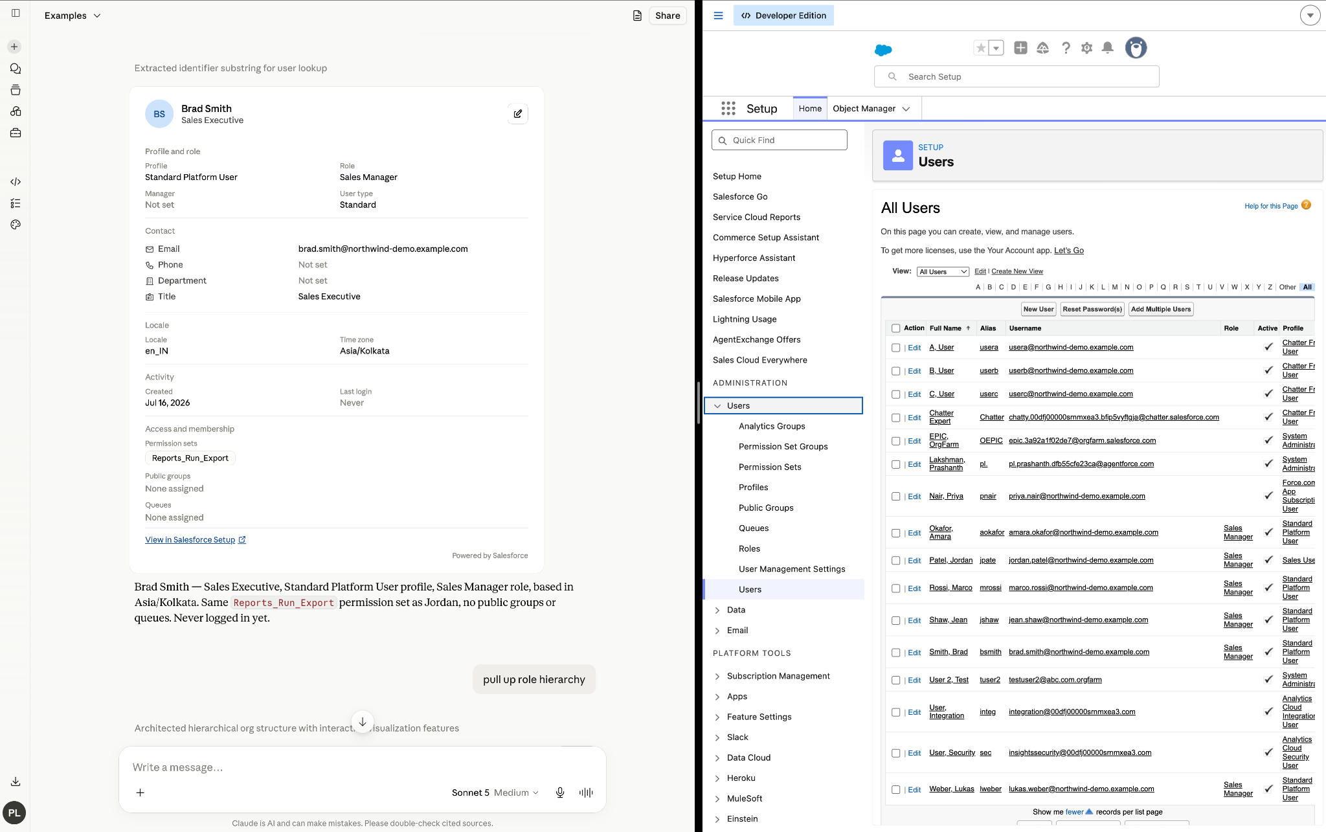Expand the Feature Settings section
This screenshot has height=832, width=1326.
click(x=717, y=717)
